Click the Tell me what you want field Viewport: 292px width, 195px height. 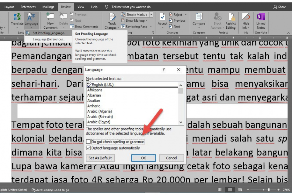click(131, 7)
